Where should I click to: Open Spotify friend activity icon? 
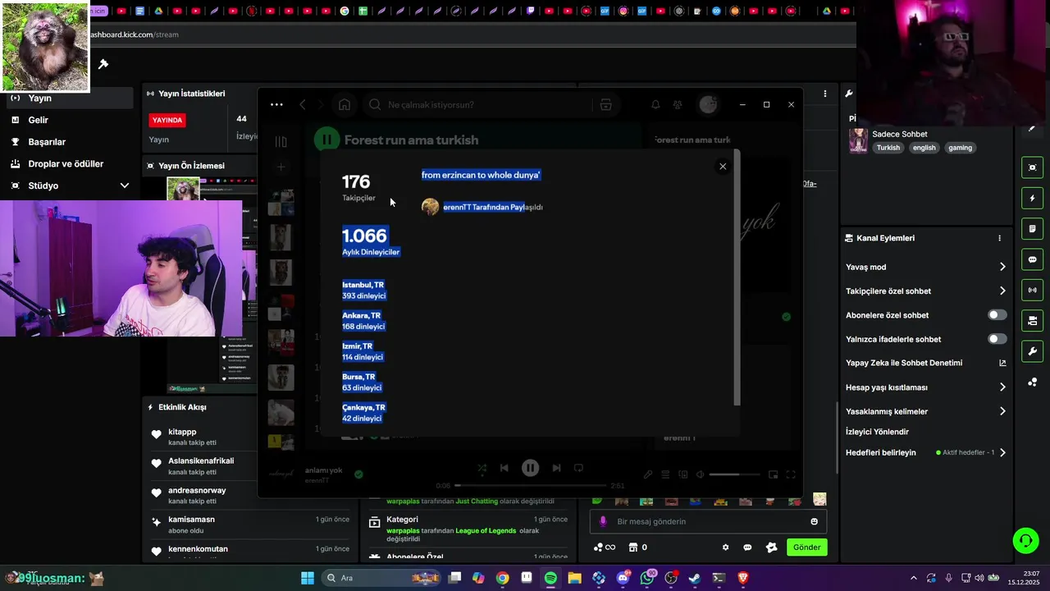pos(678,105)
